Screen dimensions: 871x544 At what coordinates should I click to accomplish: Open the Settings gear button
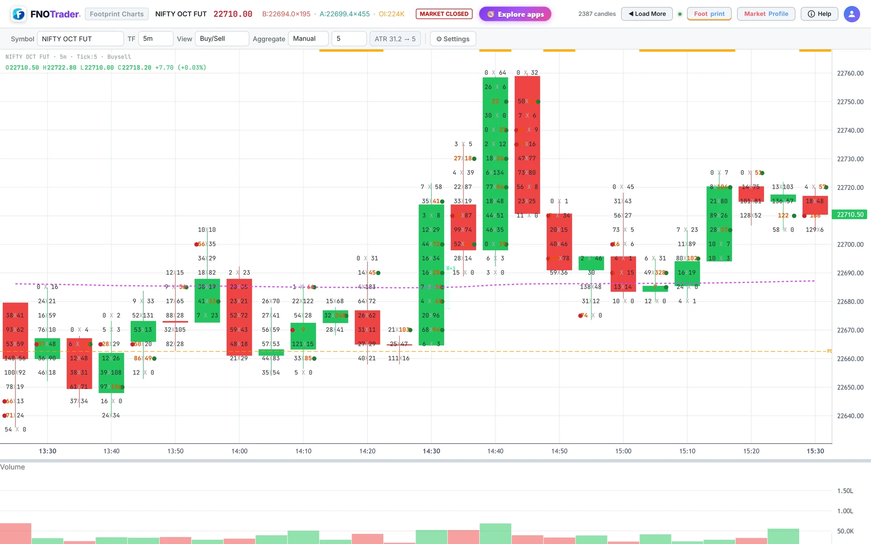tap(453, 39)
